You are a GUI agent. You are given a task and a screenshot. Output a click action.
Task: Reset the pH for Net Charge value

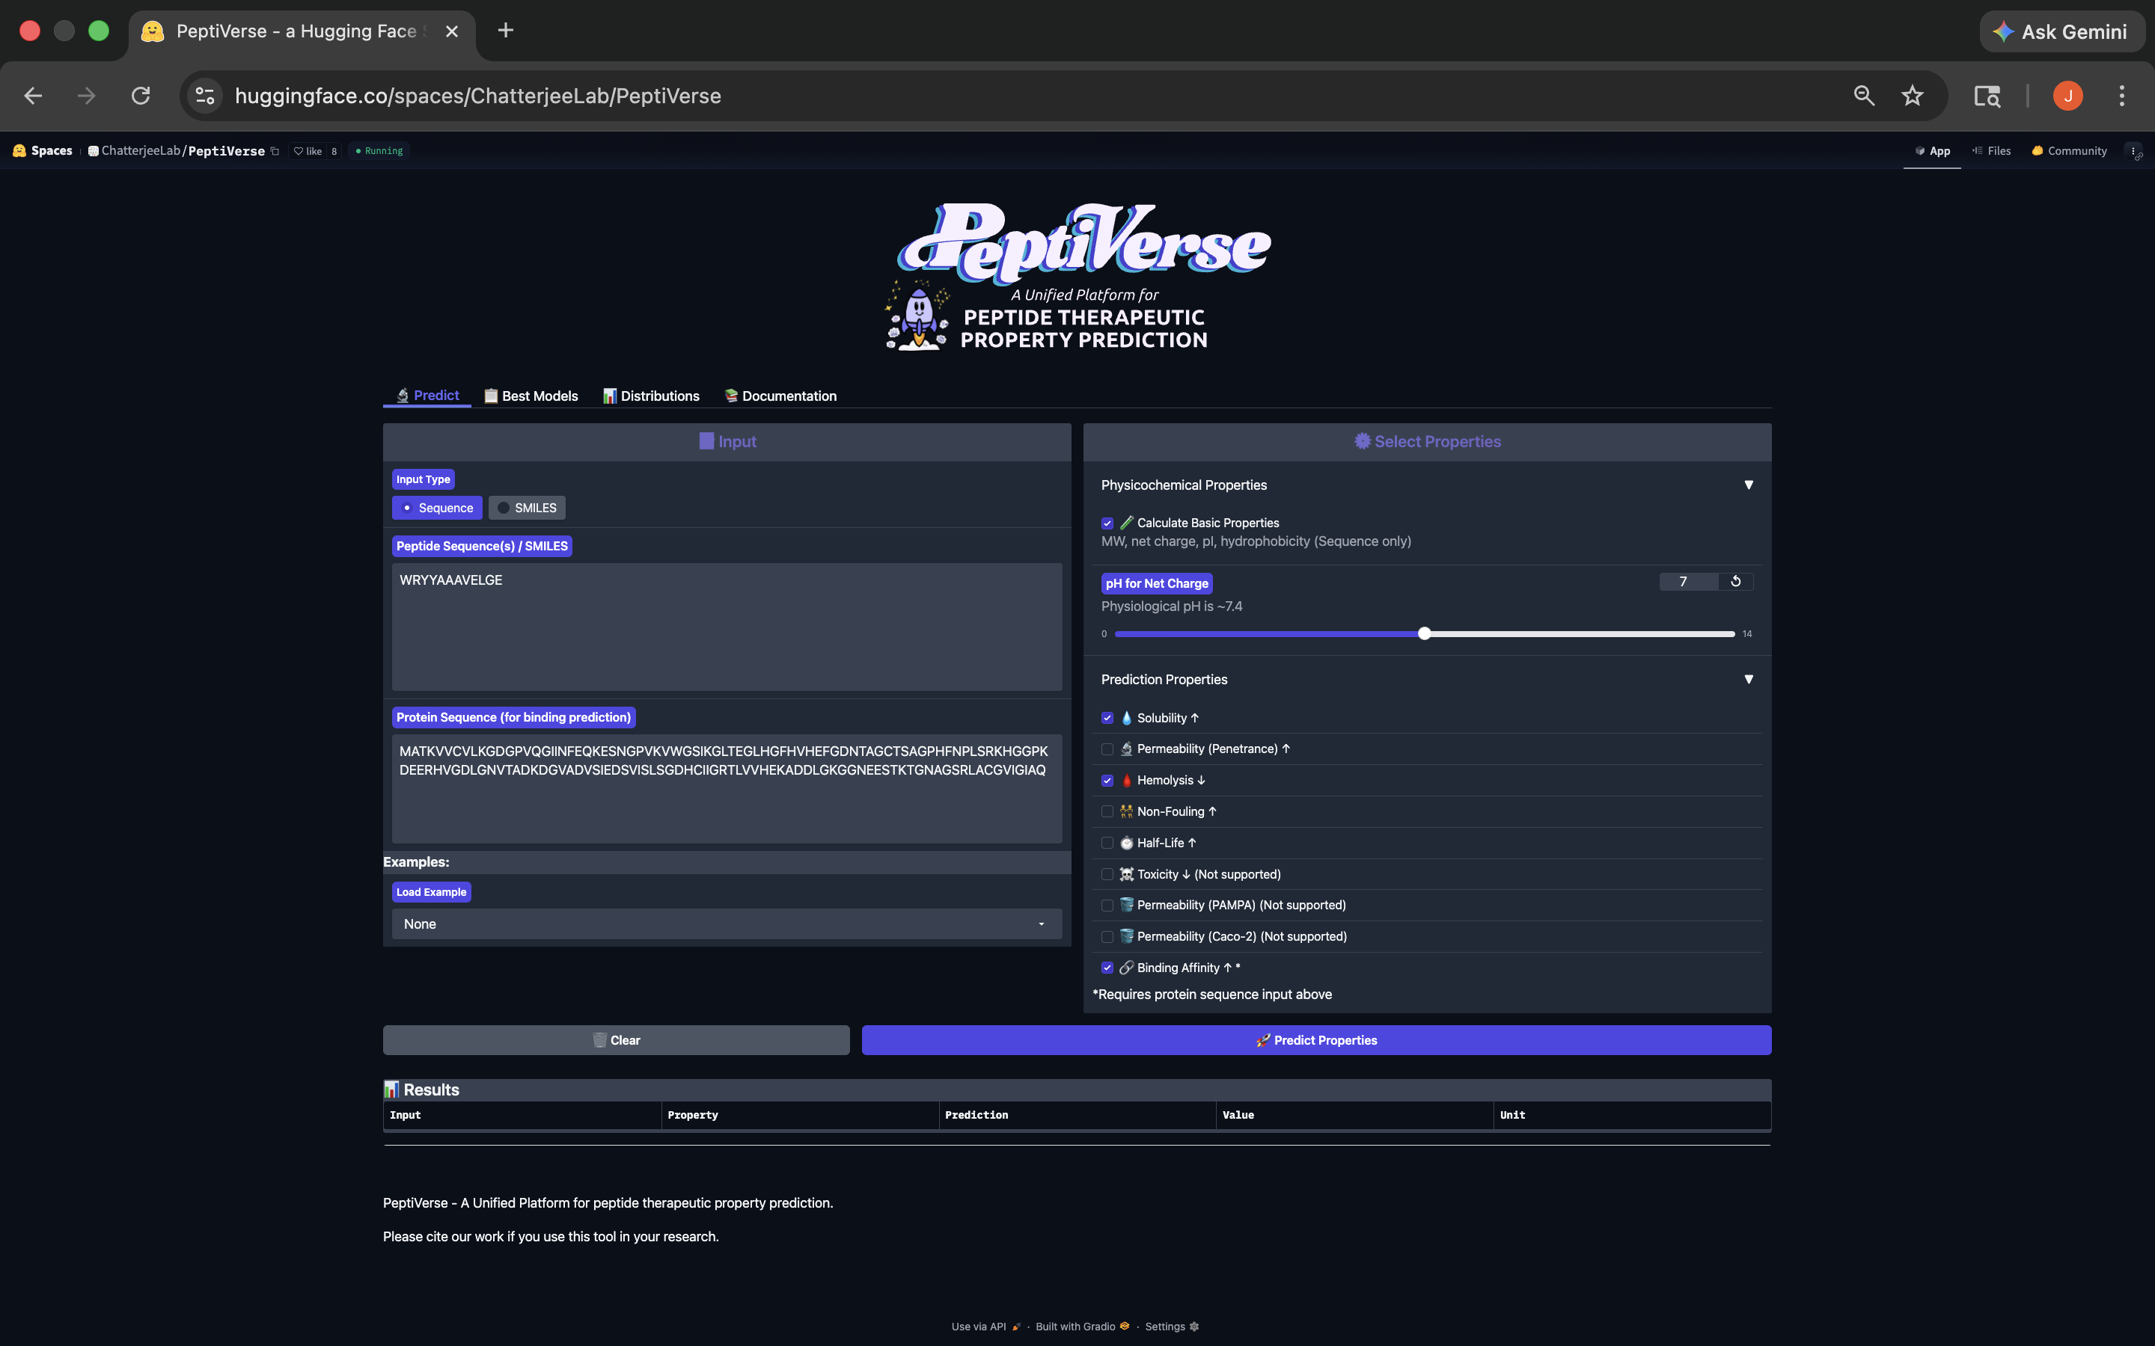pyautogui.click(x=1735, y=581)
